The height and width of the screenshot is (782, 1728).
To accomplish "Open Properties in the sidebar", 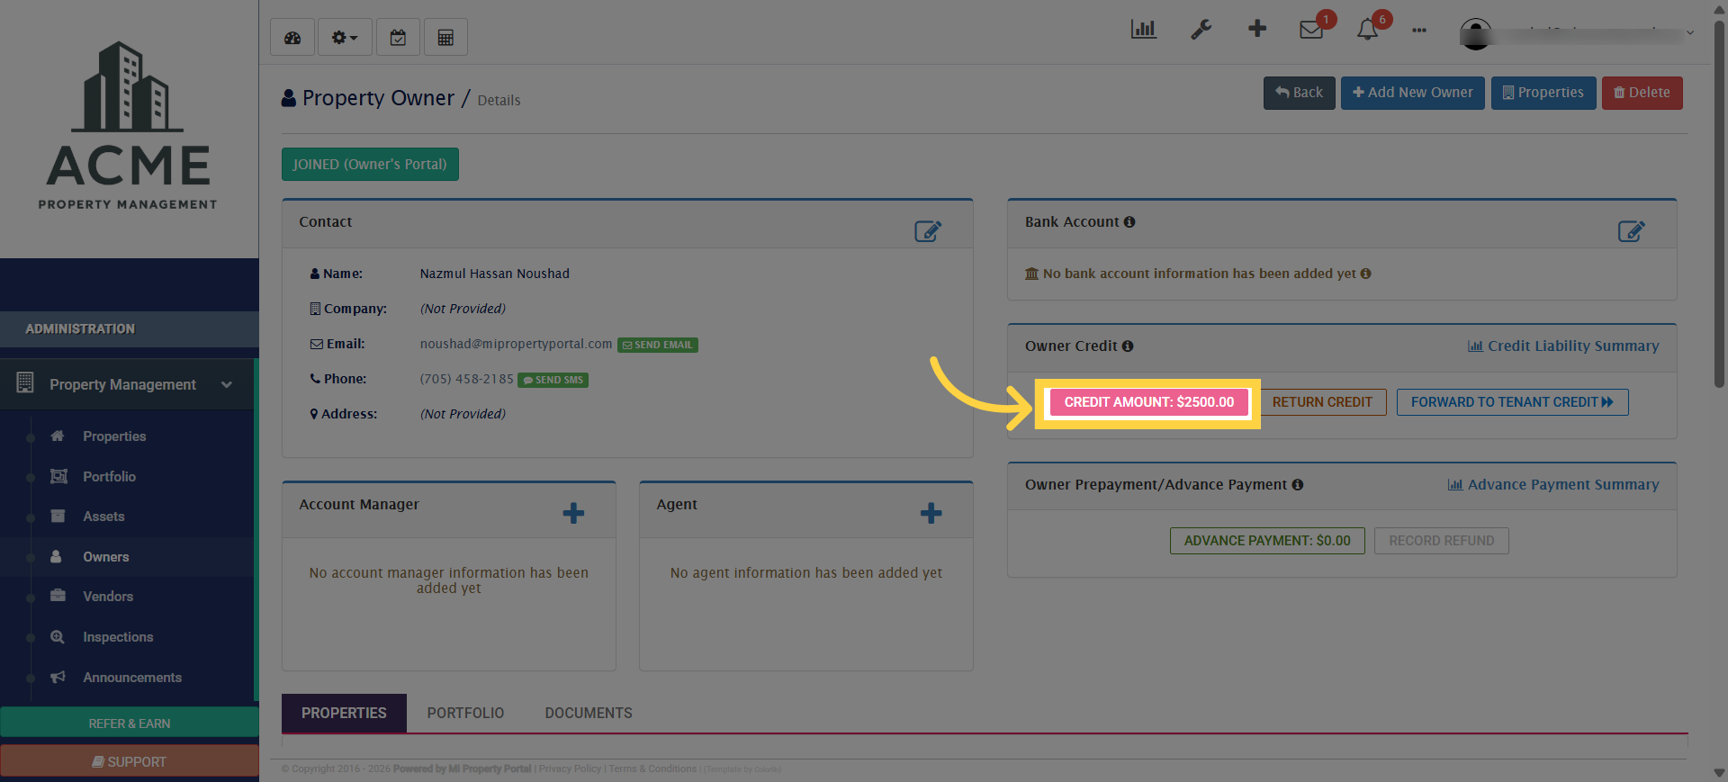I will tap(114, 436).
